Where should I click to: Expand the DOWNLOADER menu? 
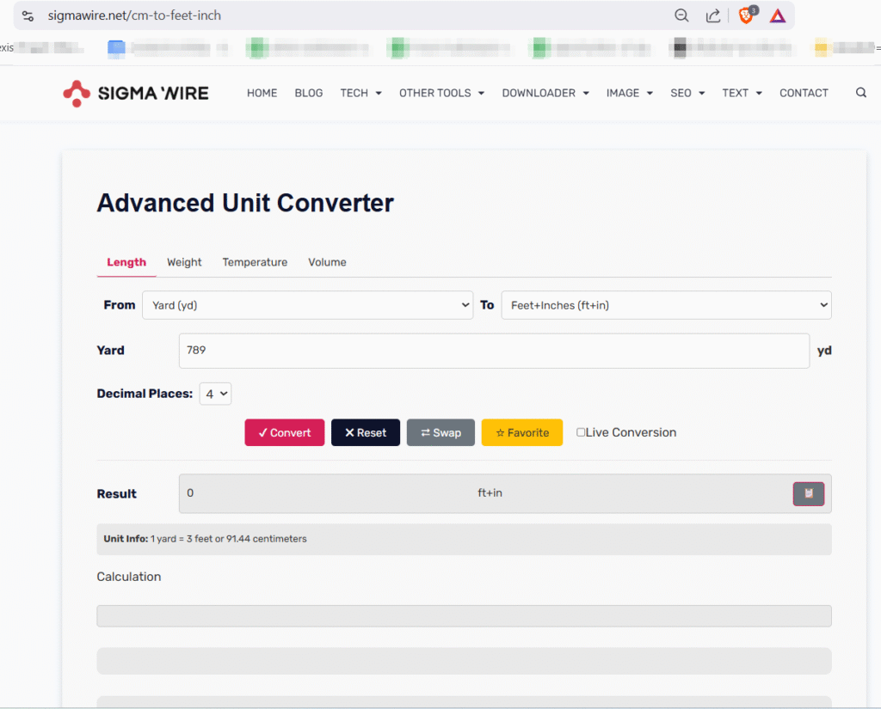click(545, 93)
